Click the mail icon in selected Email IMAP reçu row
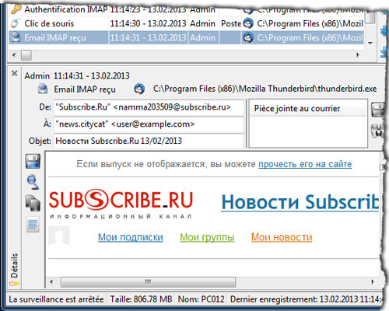Screen dimensions: 389x311 tap(16, 37)
